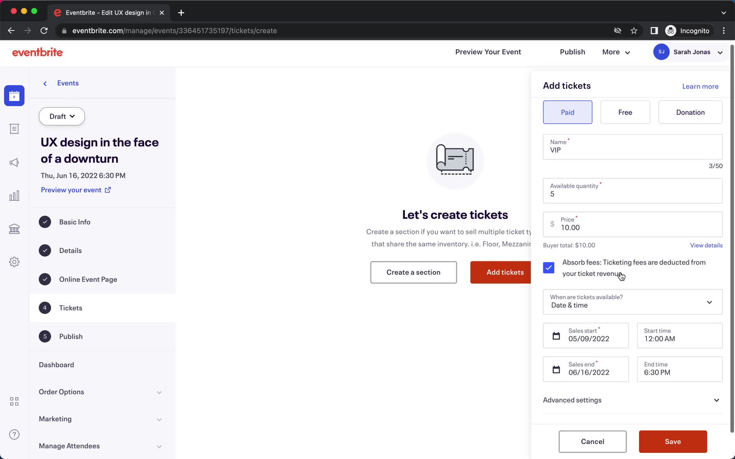
Task: Open the Help question mark icon
Action: coord(14,435)
